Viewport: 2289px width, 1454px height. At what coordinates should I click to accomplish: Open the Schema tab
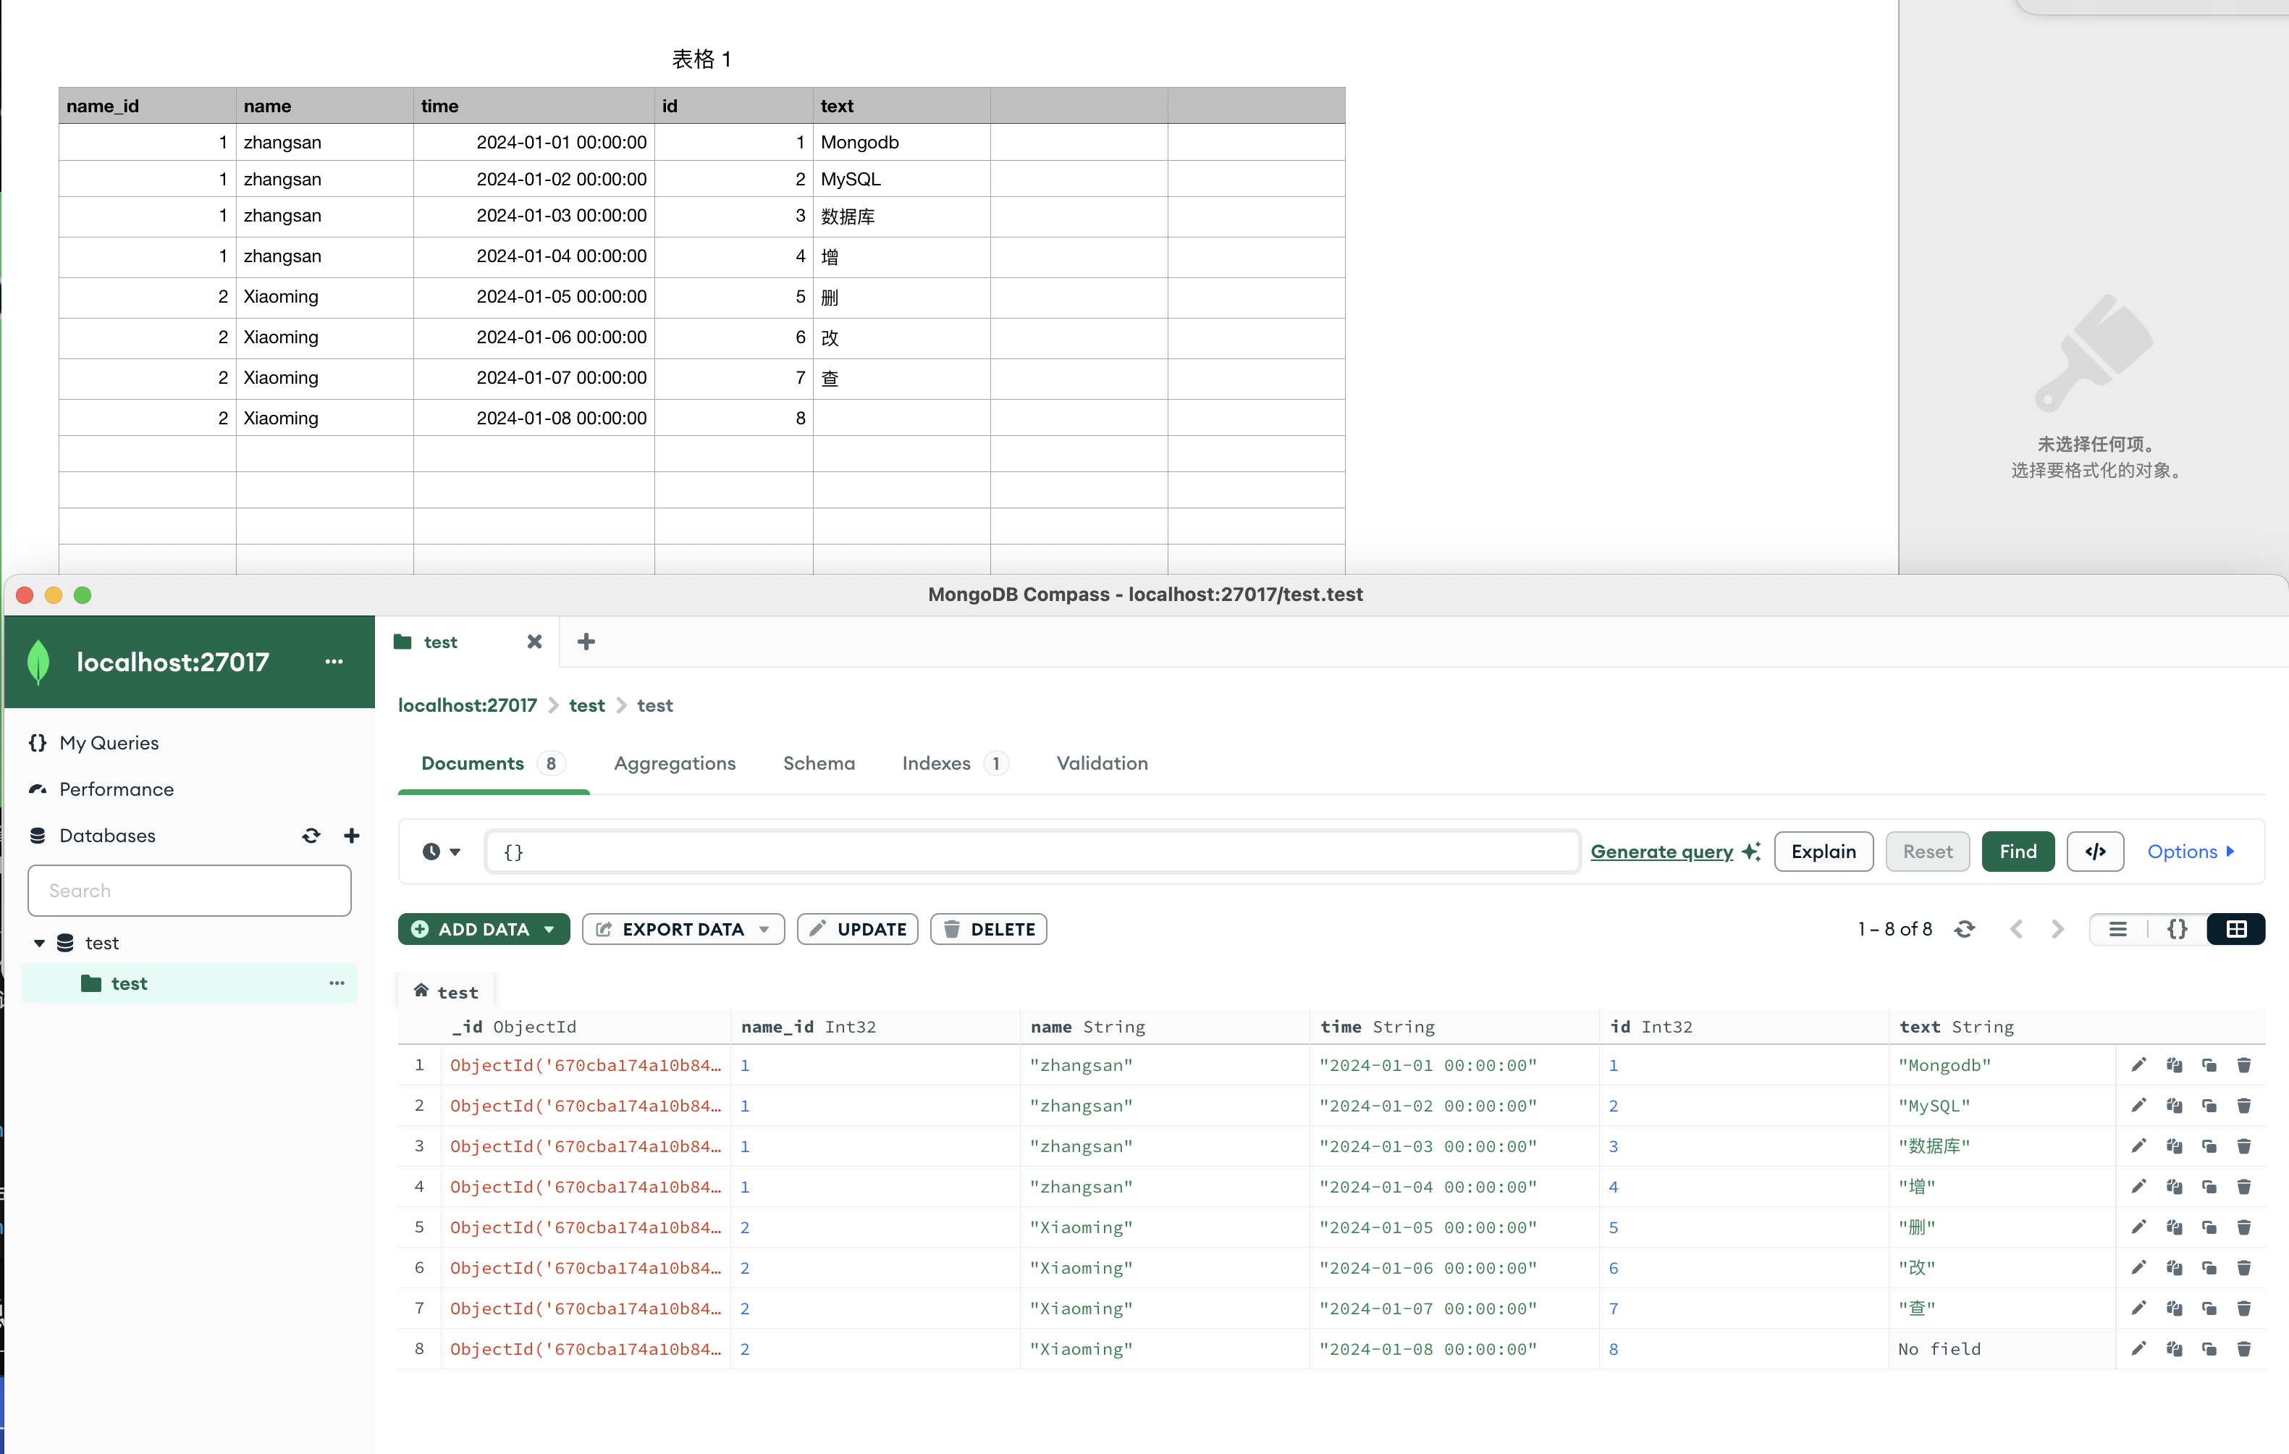819,764
